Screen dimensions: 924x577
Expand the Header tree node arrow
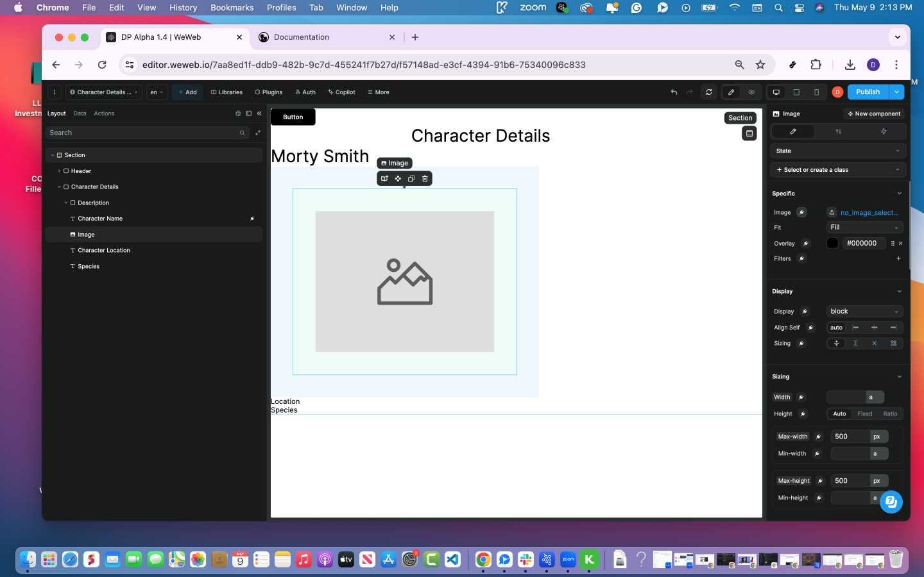coord(59,171)
